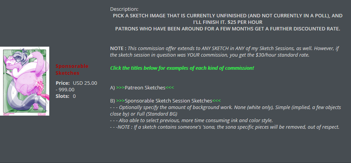This screenshot has height=163, width=351.
Task: Click the bold Price label
Action: (x=63, y=83)
